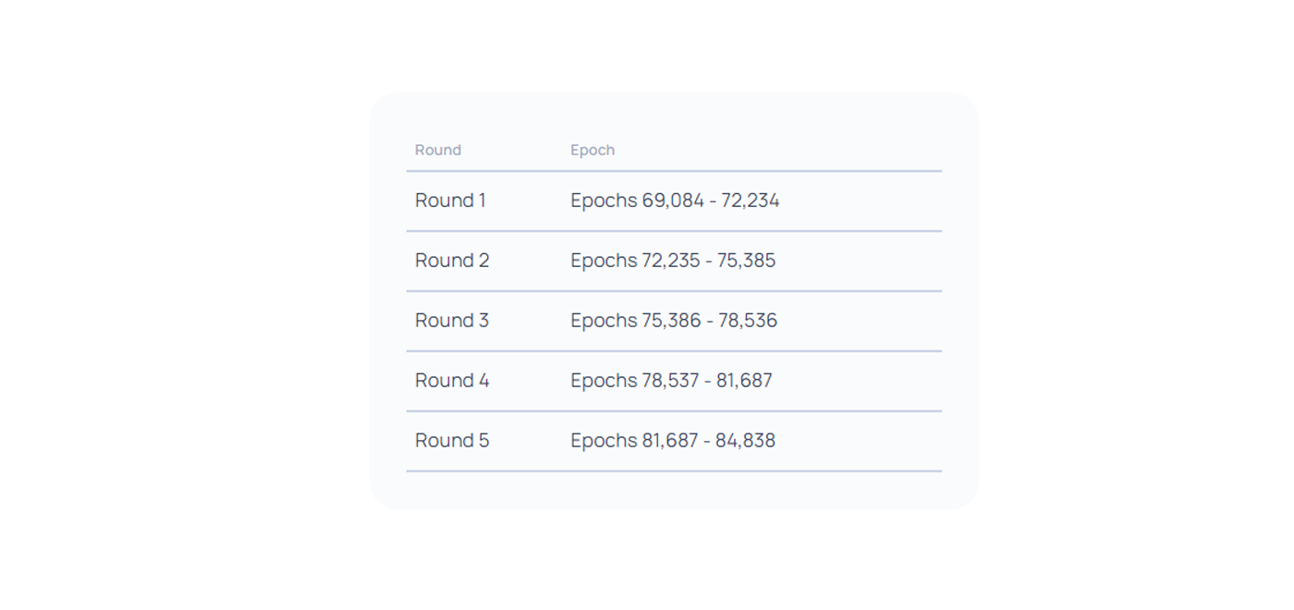Viewport: 1294px width, 610px height.
Task: Click Epochs 72,235 - 75,385 cell
Action: point(673,261)
